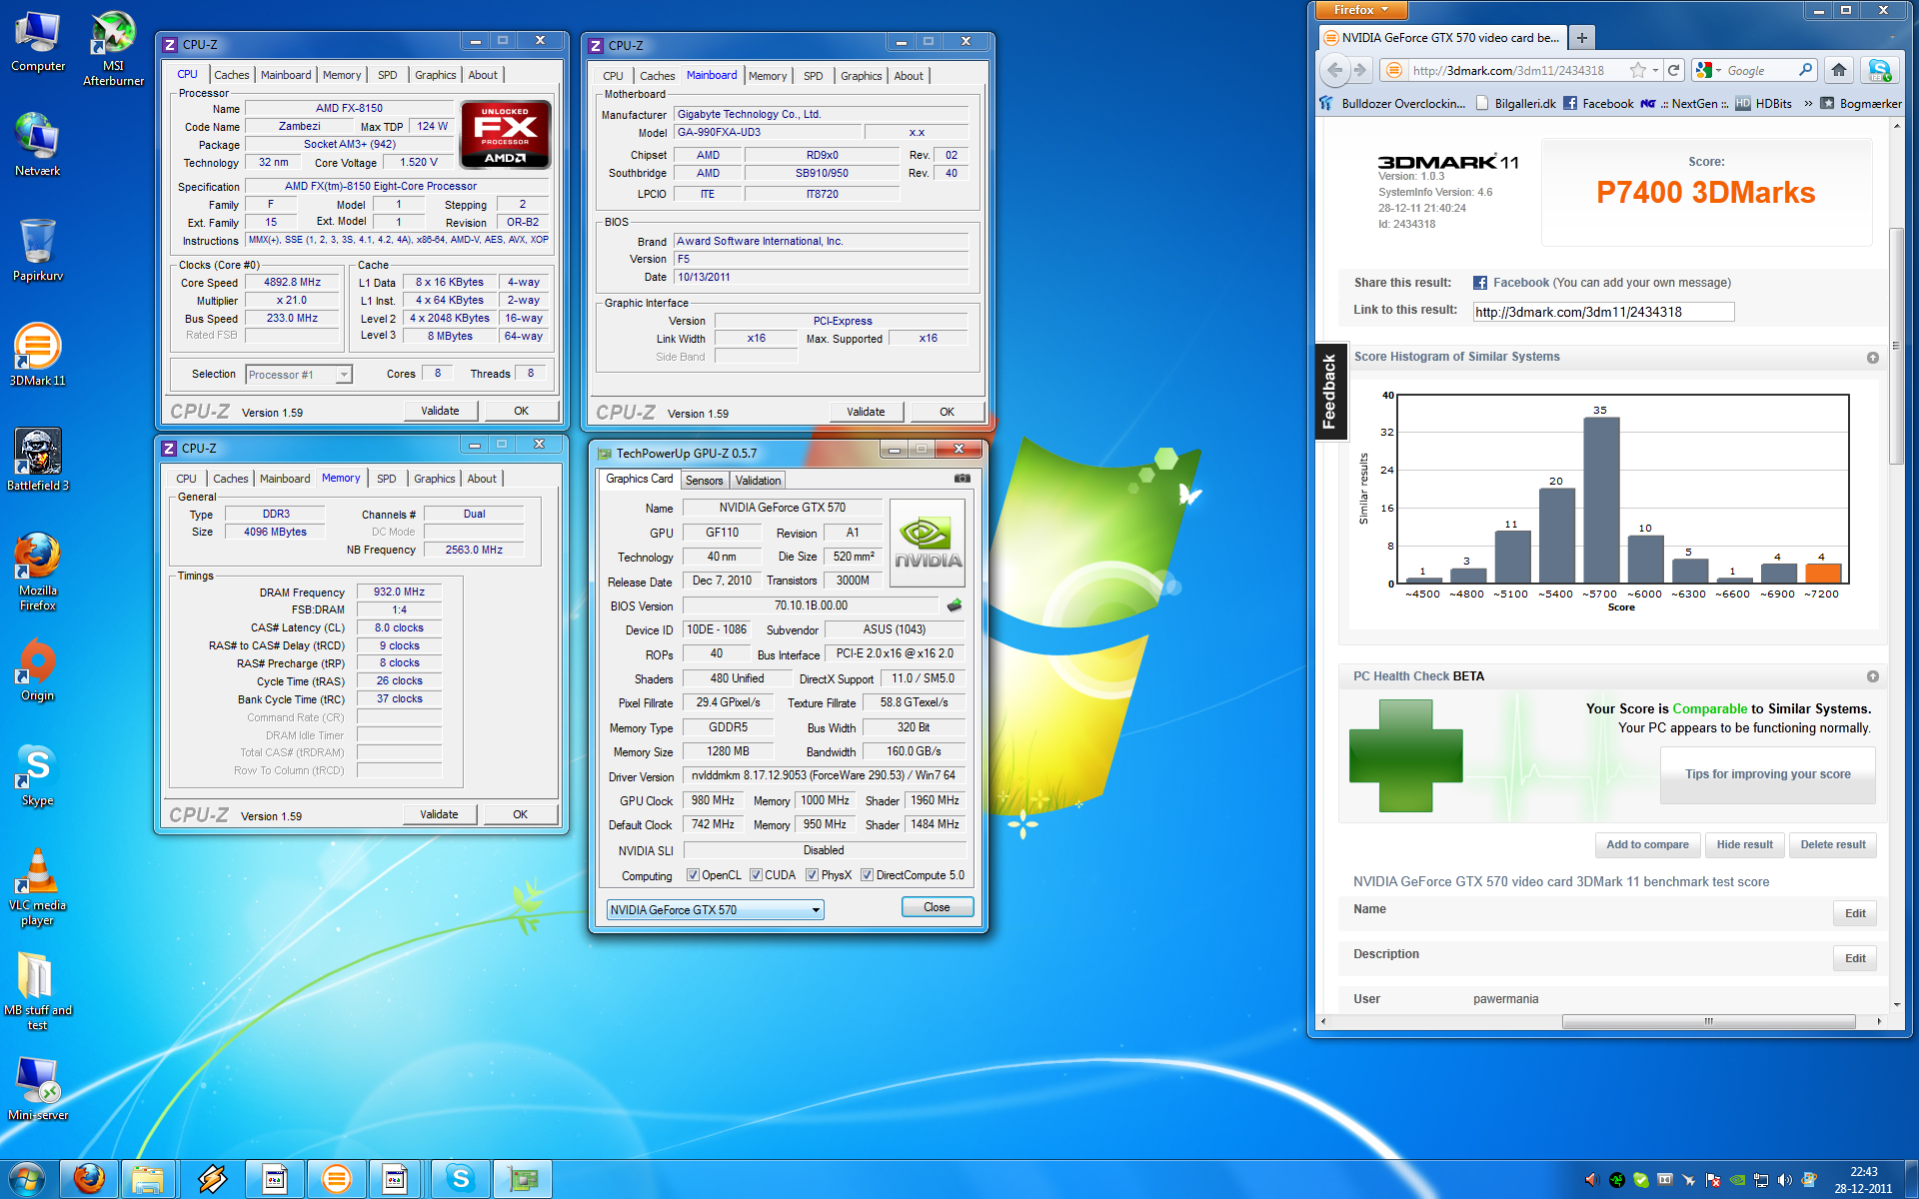
Task: Click the Firefox back arrow button
Action: tap(1334, 70)
